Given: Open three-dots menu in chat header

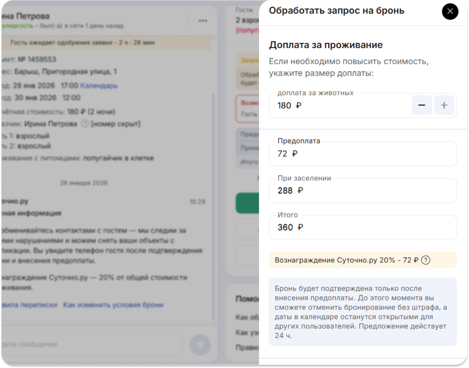Looking at the screenshot, I should [203, 21].
